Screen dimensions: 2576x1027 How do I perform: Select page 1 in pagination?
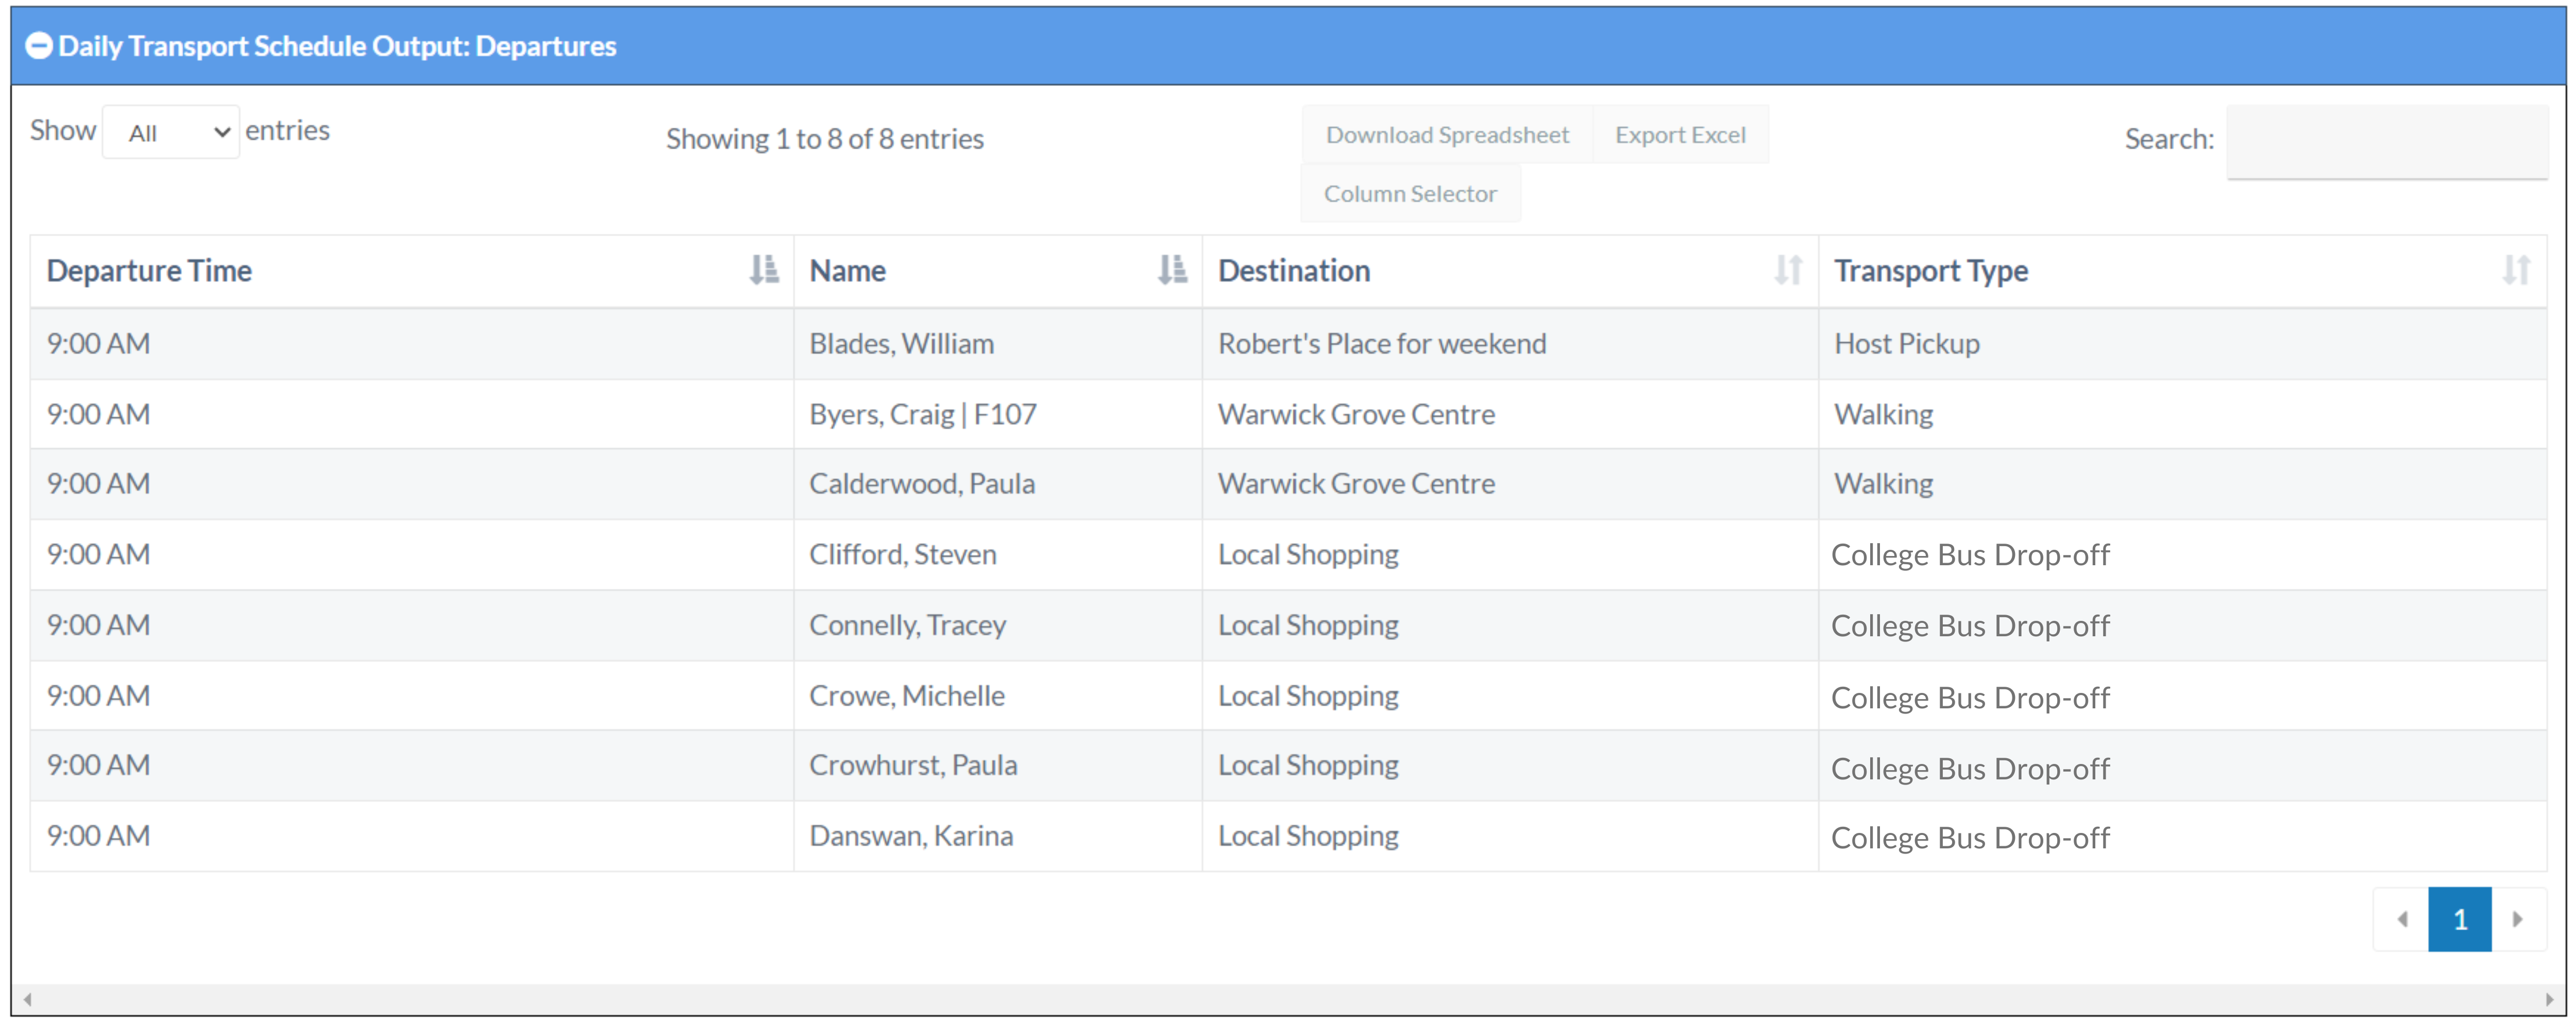tap(2459, 919)
